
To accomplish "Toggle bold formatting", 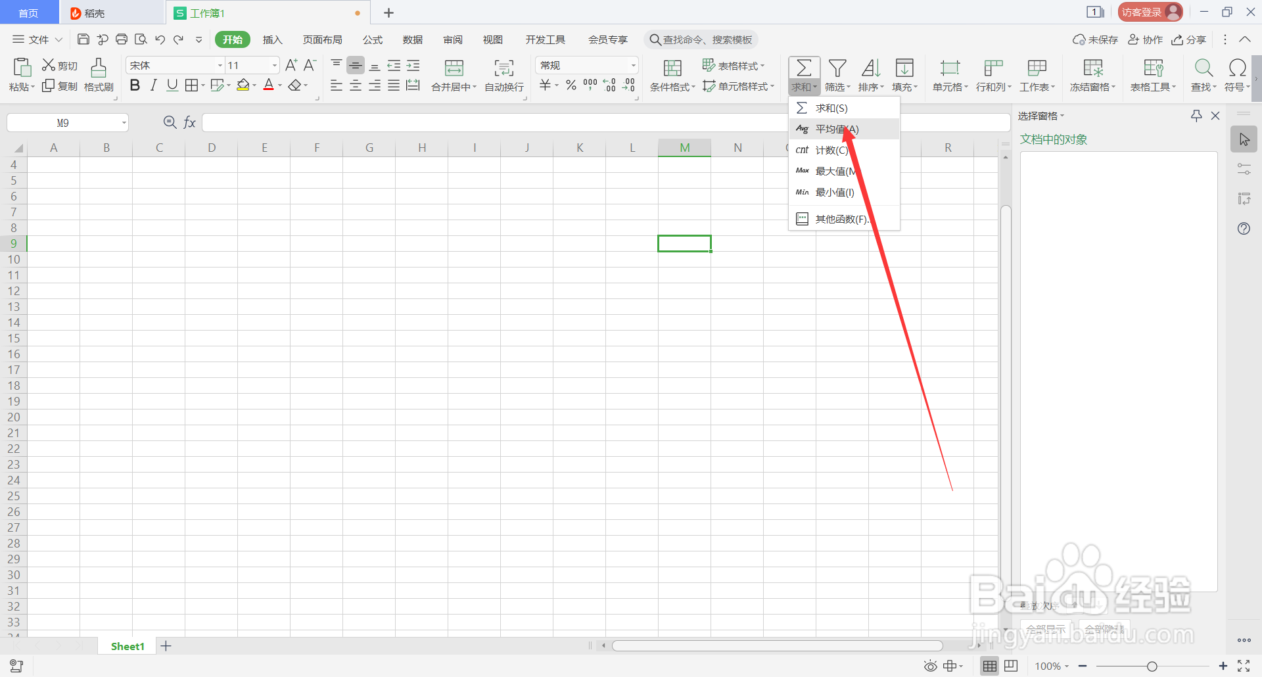I will coord(135,85).
